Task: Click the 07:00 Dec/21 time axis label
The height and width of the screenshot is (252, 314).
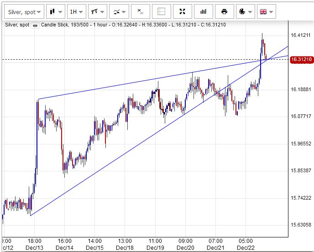Action: coord(215,244)
